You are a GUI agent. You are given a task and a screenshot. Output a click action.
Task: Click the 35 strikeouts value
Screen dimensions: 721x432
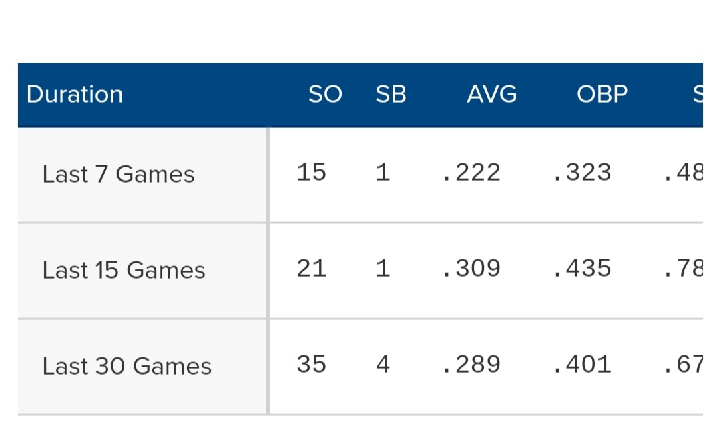point(311,365)
